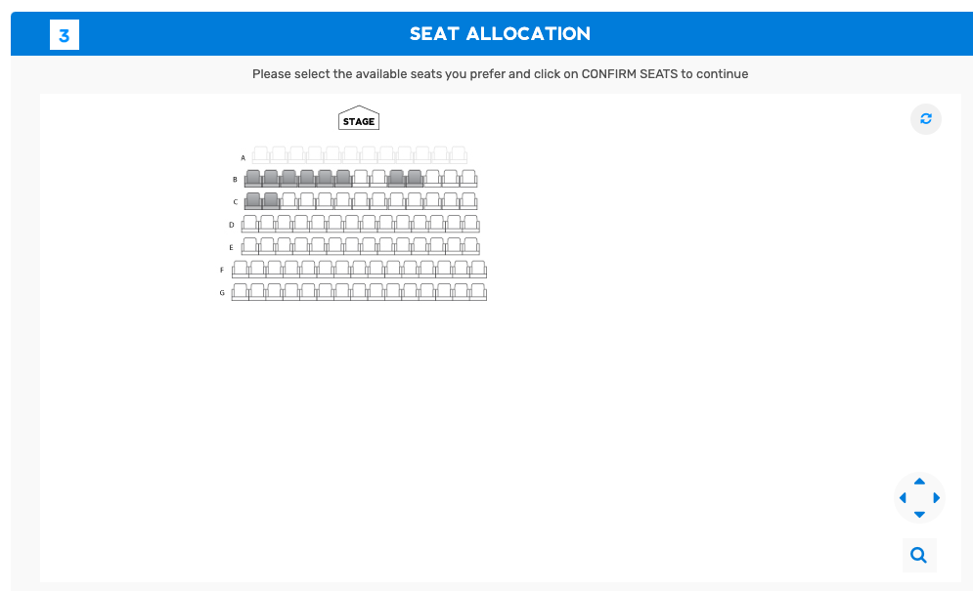973x591 pixels.
Task: Select the leftmost seat in row F
Action: pyautogui.click(x=241, y=269)
